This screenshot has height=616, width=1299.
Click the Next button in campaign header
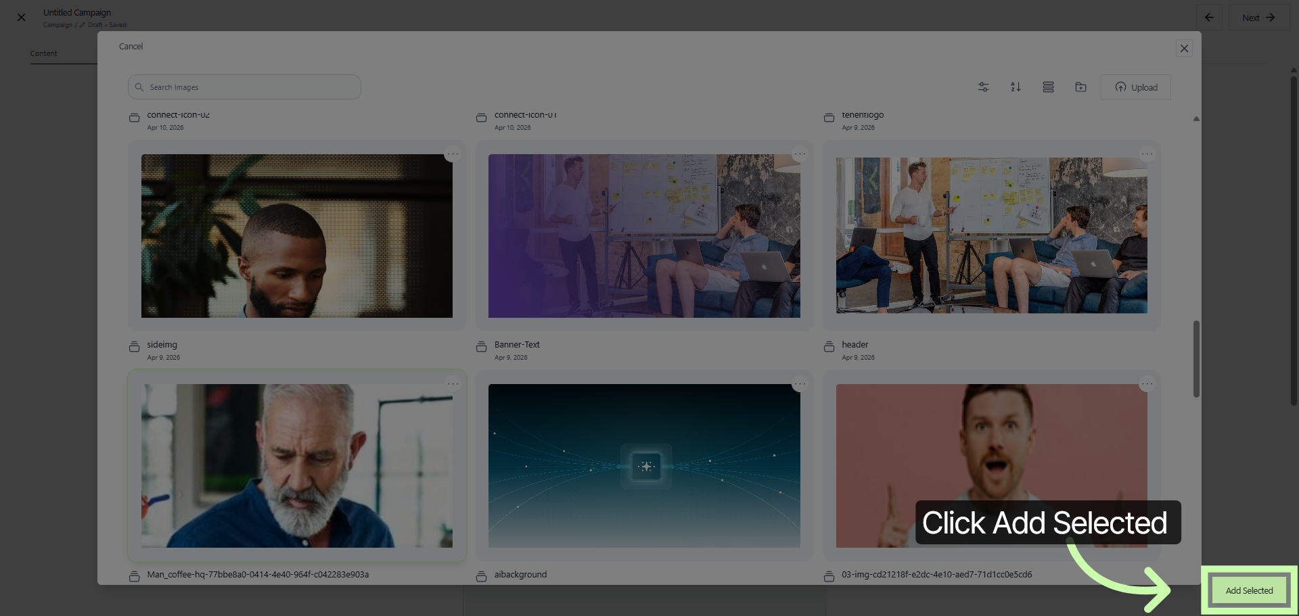point(1258,18)
